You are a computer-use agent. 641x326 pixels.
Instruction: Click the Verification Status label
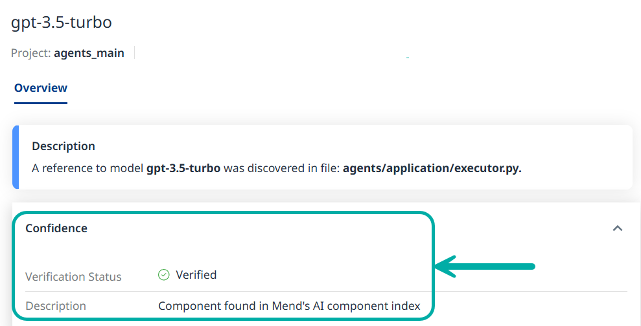pyautogui.click(x=73, y=277)
